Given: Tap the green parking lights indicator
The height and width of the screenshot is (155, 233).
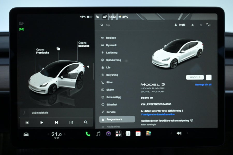Looking at the screenshot, I should click(21, 29).
